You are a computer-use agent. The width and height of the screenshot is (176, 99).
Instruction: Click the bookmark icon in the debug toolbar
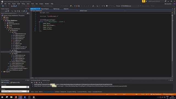(107, 6)
